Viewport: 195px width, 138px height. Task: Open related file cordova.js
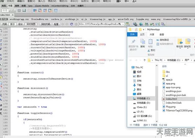coord(56,19)
